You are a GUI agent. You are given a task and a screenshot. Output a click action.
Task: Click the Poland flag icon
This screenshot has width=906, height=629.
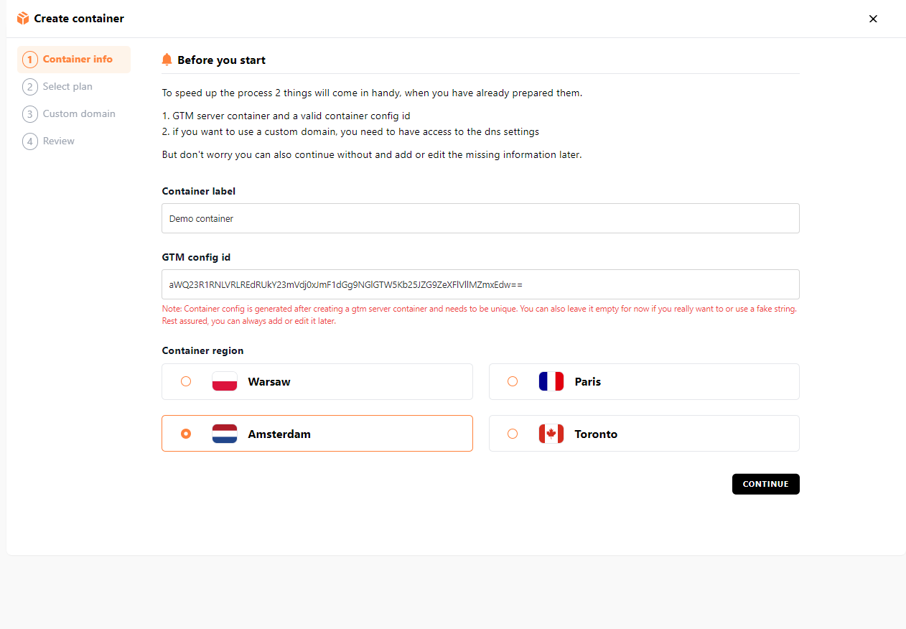pyautogui.click(x=225, y=381)
